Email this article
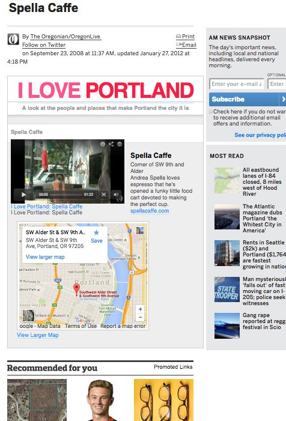 click(x=186, y=45)
